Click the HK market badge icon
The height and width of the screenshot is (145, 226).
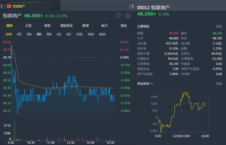(x=9, y=6)
